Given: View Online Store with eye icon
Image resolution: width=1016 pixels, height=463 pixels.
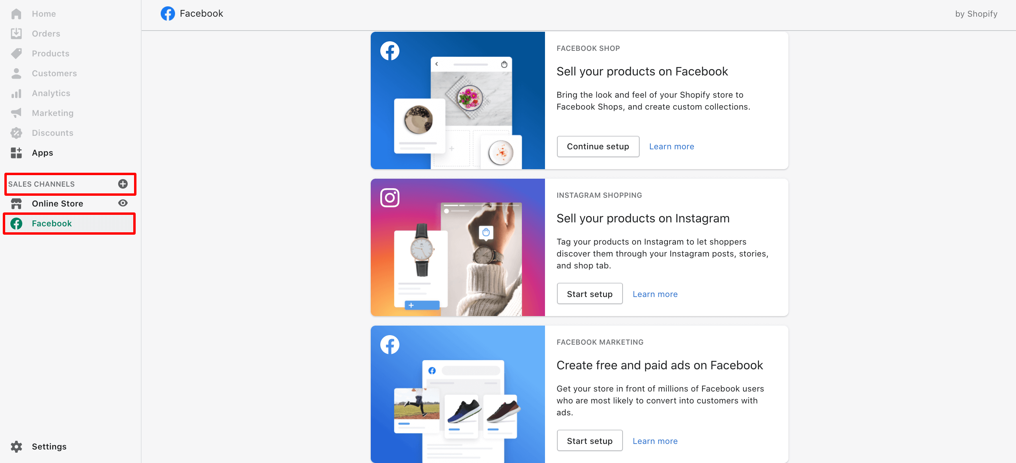Looking at the screenshot, I should click(x=123, y=203).
